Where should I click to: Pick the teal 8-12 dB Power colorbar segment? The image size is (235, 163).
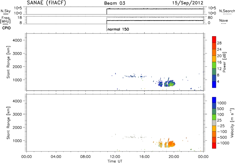(x=214, y=72)
